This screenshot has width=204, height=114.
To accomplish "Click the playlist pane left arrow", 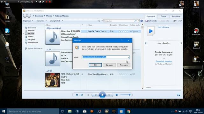I will click(x=146, y=43).
